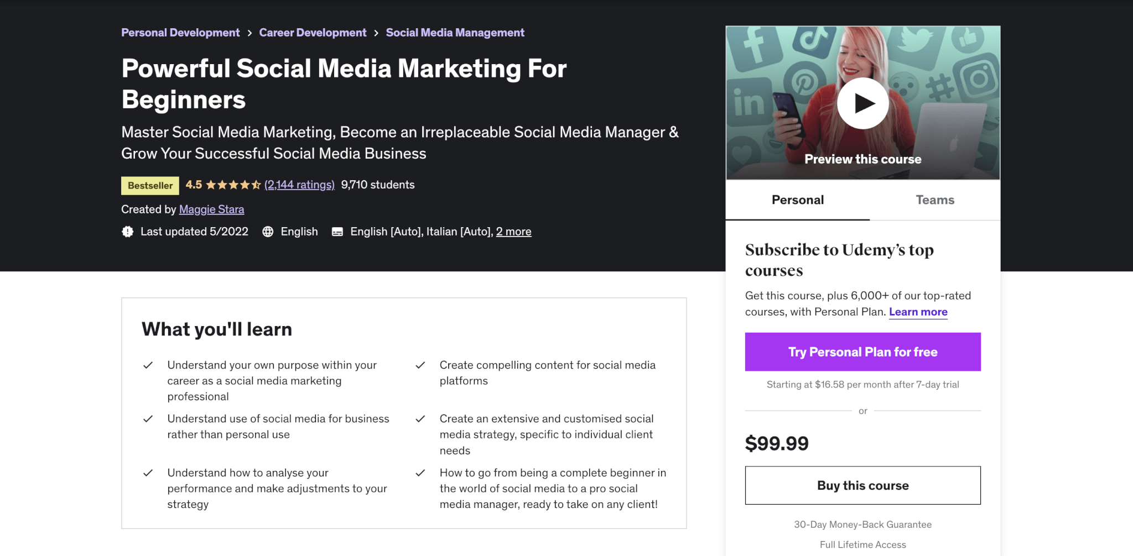
Task: Click the globe icon next to English
Action: click(x=268, y=232)
